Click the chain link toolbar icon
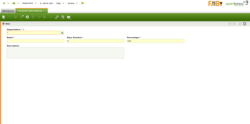 [x=57, y=17]
